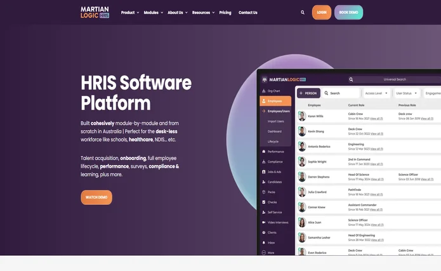This screenshot has height=271, width=441.
Task: Click the Current Role column header
Action: click(x=356, y=105)
